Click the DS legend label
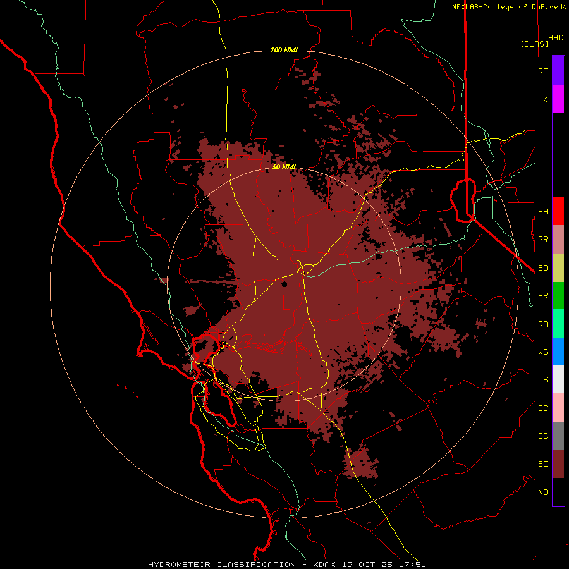The image size is (569, 569). 542,380
